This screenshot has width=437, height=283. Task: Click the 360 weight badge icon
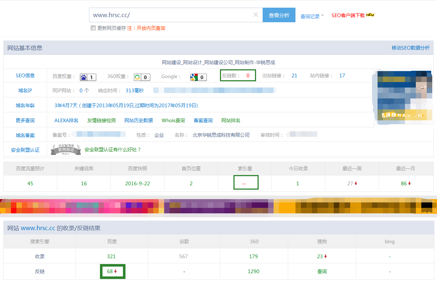(138, 77)
